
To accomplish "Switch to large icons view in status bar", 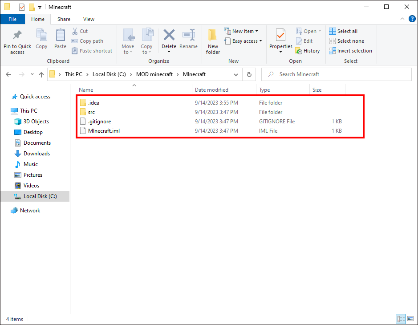I will point(410,319).
